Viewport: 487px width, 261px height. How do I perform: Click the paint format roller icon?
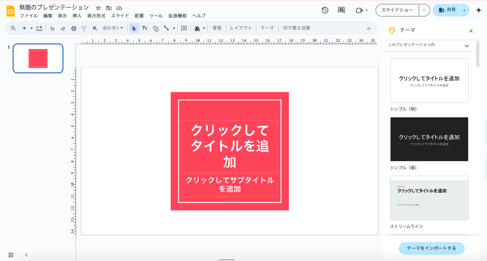pos(84,28)
